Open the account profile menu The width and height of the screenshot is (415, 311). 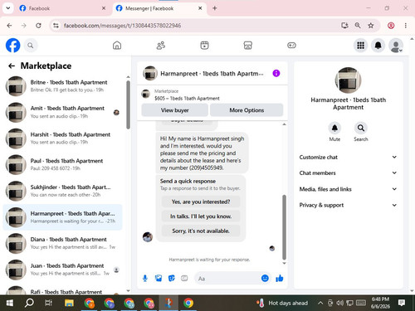coord(396,46)
